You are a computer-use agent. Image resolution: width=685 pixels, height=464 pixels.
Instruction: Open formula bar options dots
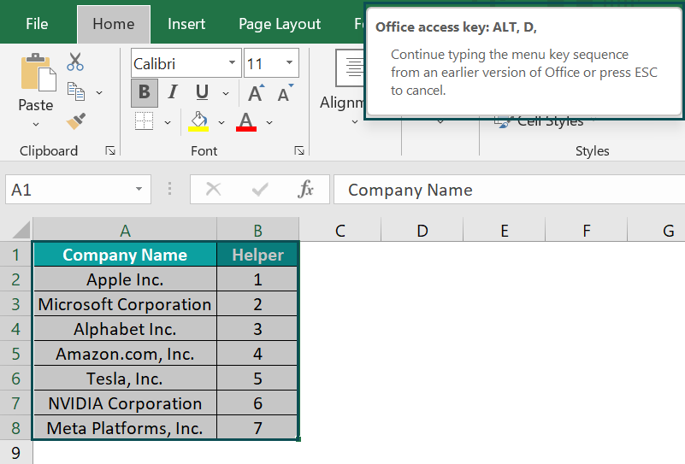point(169,189)
